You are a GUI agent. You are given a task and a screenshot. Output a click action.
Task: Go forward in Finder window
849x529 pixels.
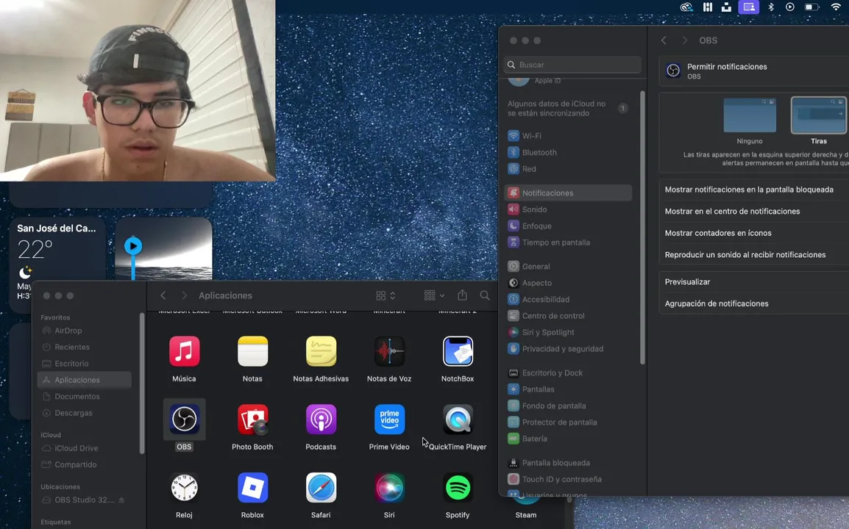[x=184, y=295]
